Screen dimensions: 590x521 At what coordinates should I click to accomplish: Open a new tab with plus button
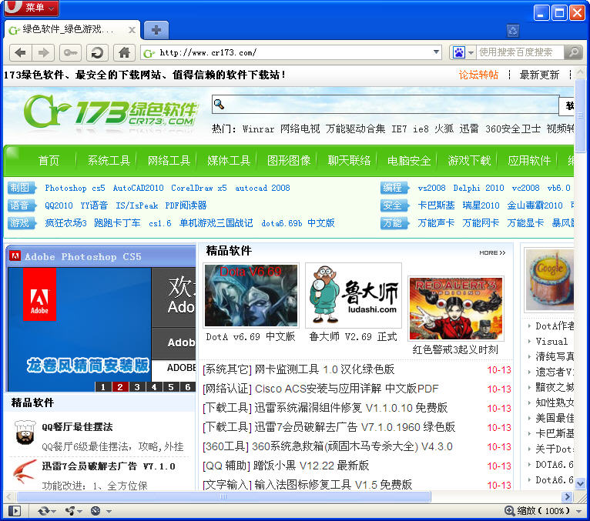coord(156,30)
